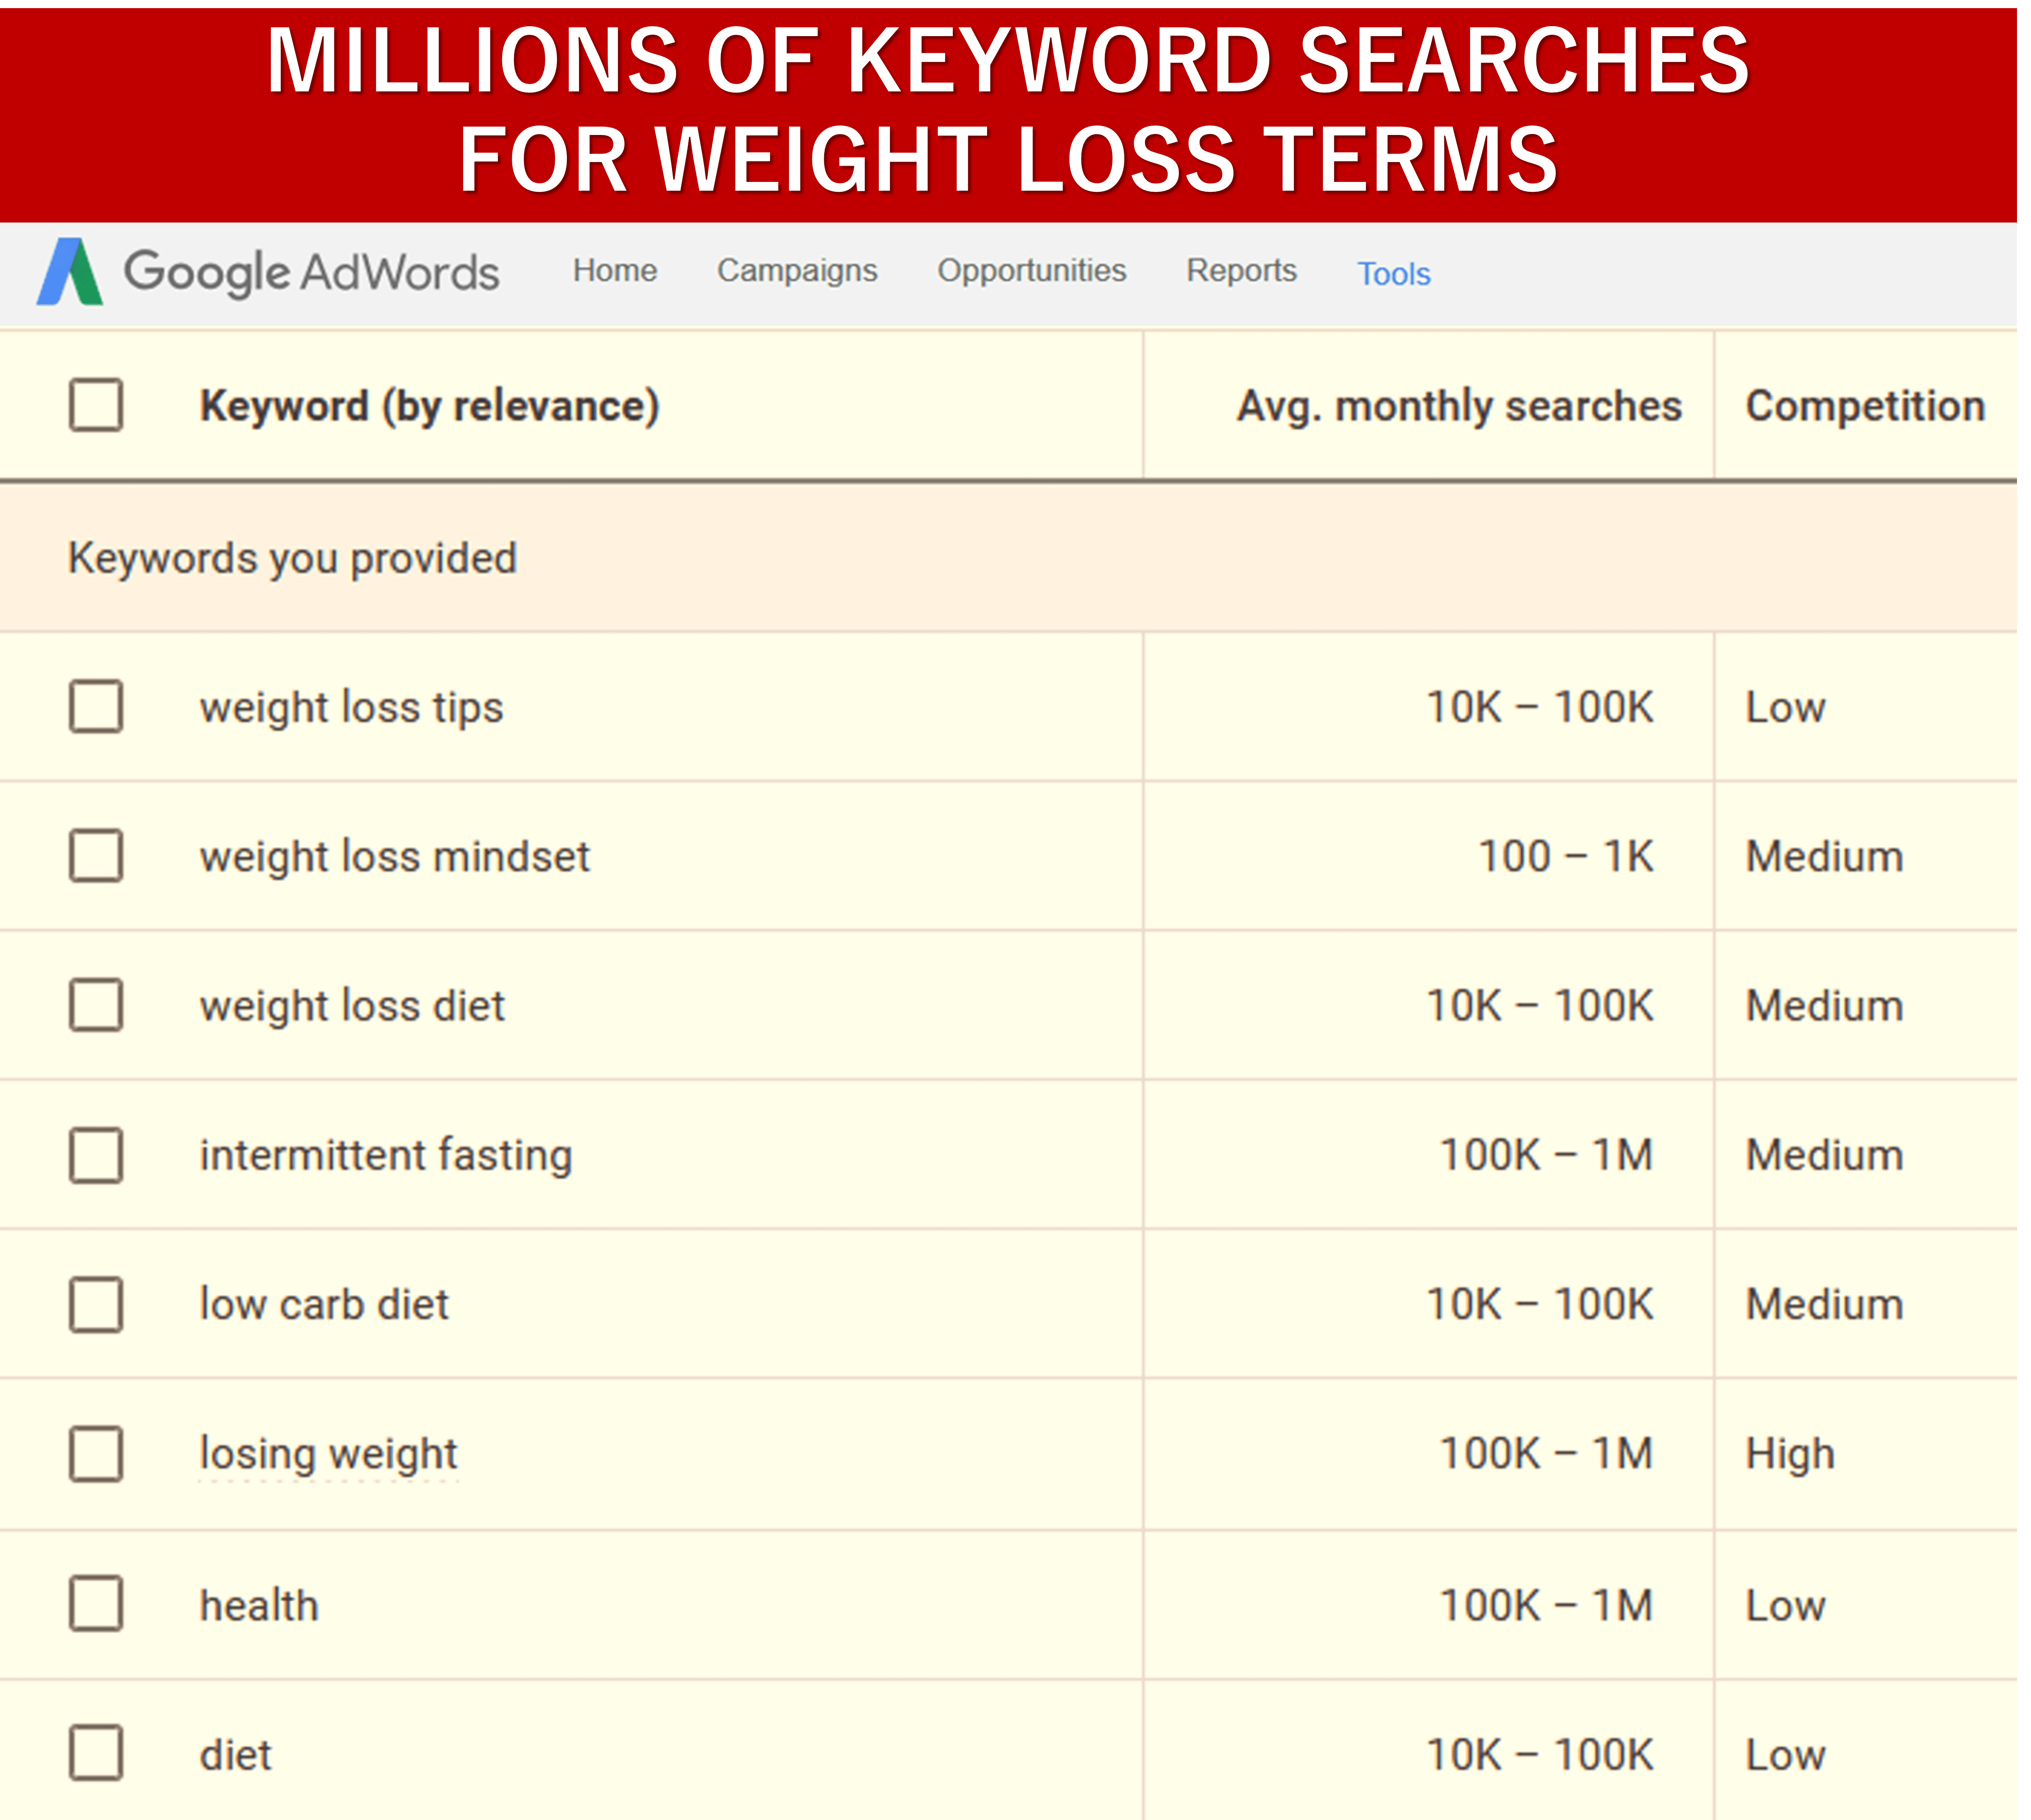This screenshot has height=1820, width=2031.
Task: Tick the low carb diet checkbox
Action: (x=96, y=1304)
